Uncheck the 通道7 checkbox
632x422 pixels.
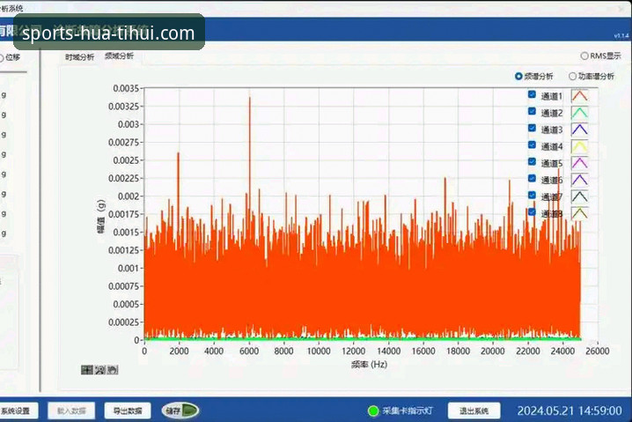point(532,196)
